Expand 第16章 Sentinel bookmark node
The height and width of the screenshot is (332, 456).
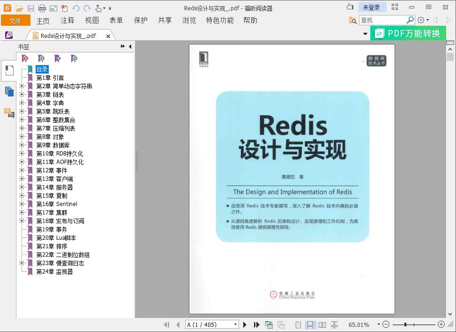(x=22, y=204)
